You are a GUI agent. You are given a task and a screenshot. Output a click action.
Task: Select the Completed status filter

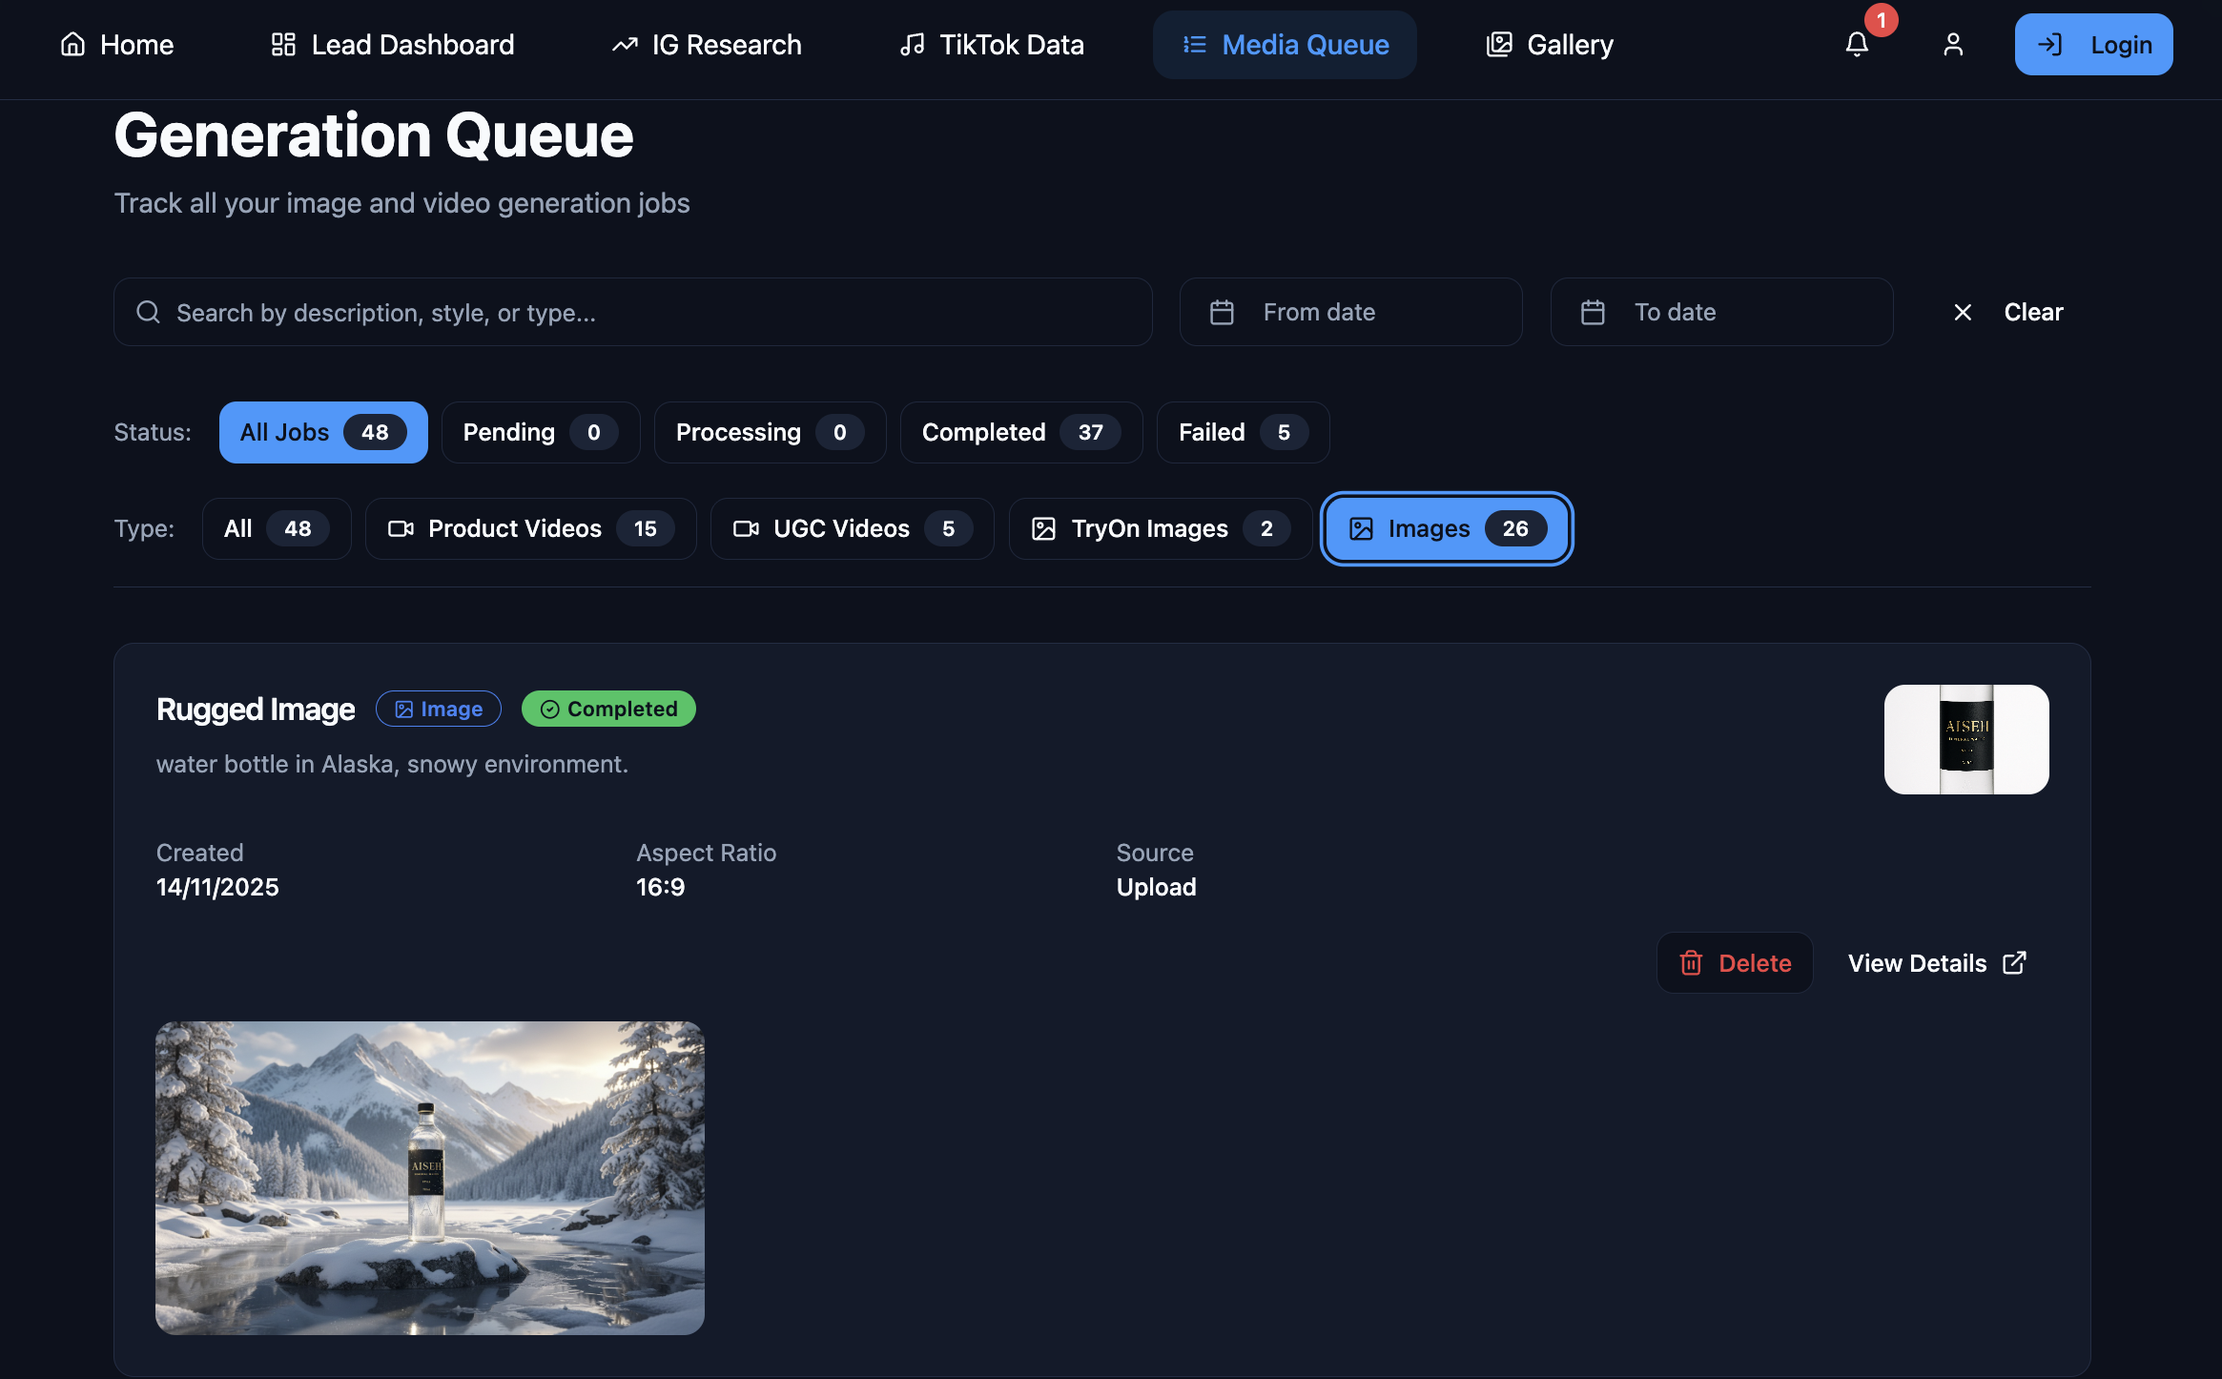pos(1019,432)
